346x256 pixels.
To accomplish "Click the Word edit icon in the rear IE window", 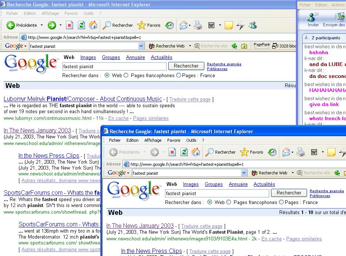I will coord(211,25).
